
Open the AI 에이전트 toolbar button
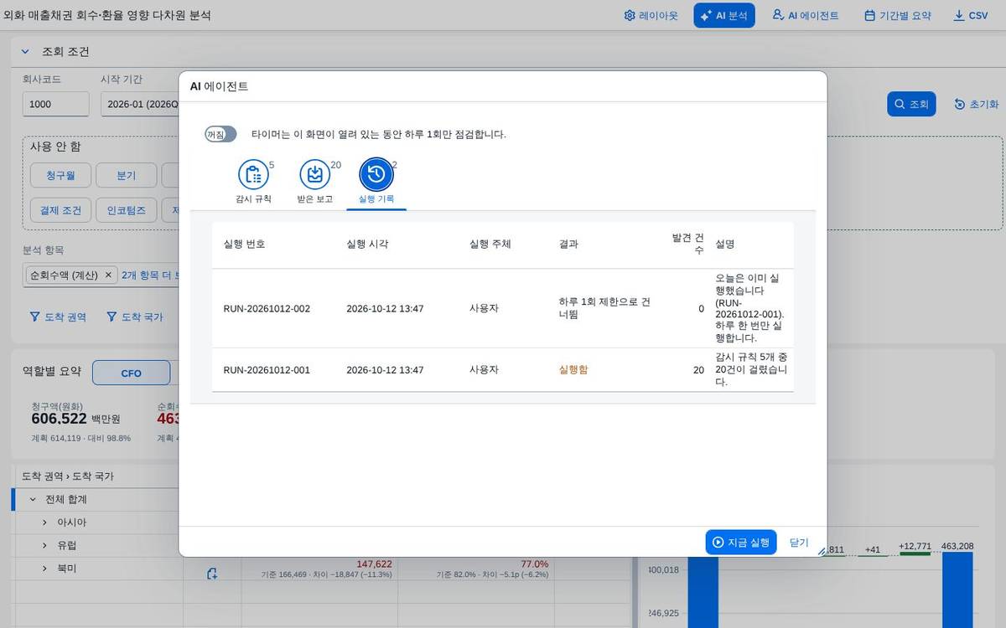pos(805,15)
